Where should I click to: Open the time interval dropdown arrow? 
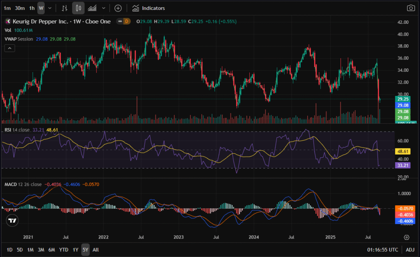click(x=50, y=8)
